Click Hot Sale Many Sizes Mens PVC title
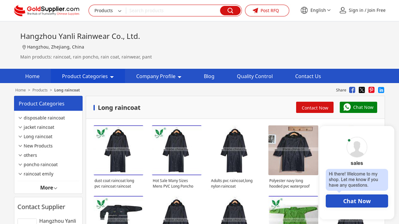 coord(173,183)
